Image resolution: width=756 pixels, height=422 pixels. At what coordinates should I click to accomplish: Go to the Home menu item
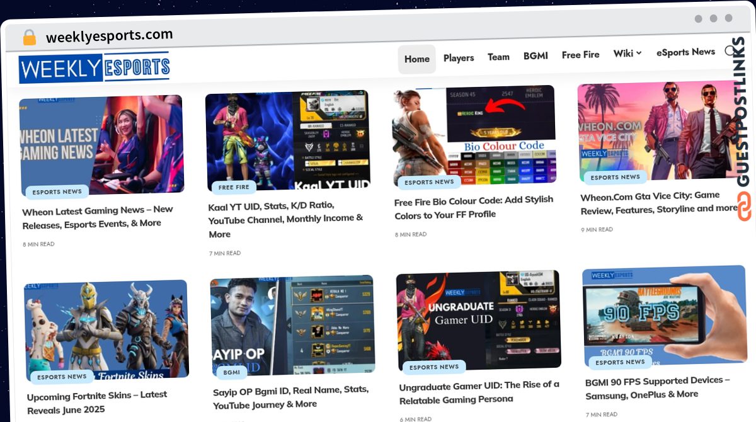click(417, 59)
